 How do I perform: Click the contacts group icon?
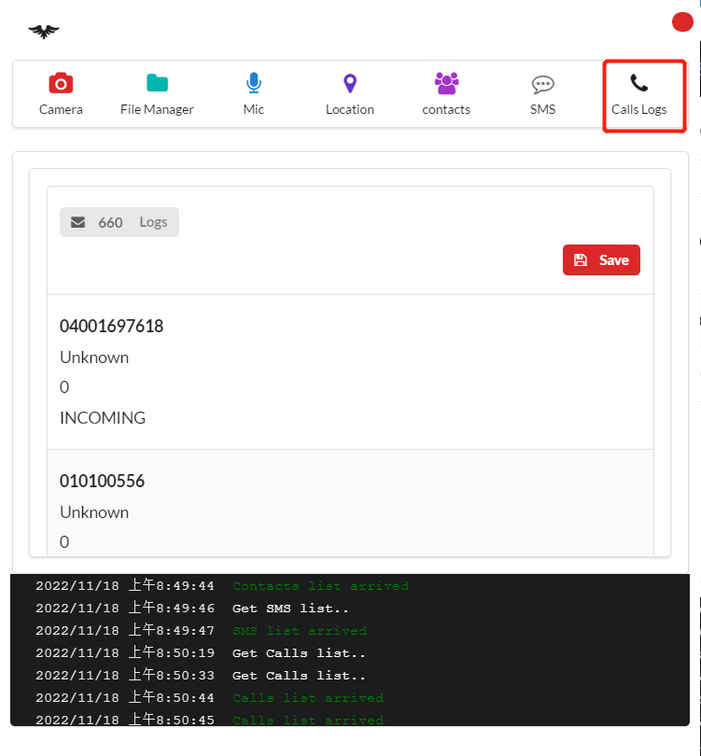[x=446, y=84]
